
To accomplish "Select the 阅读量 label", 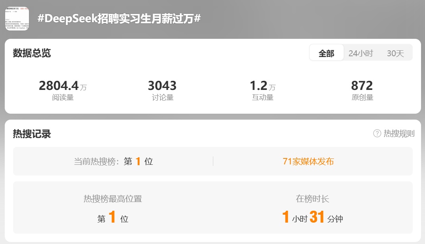I will click(x=63, y=97).
